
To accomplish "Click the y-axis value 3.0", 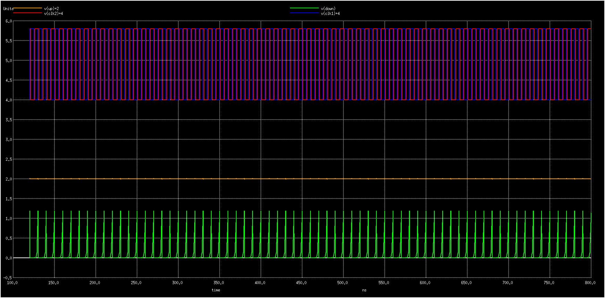I will 9,139.
